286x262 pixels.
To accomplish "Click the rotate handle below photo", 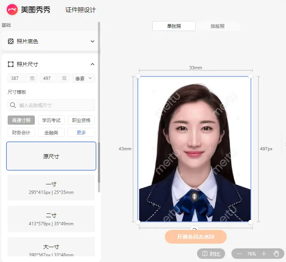I will (x=195, y=229).
